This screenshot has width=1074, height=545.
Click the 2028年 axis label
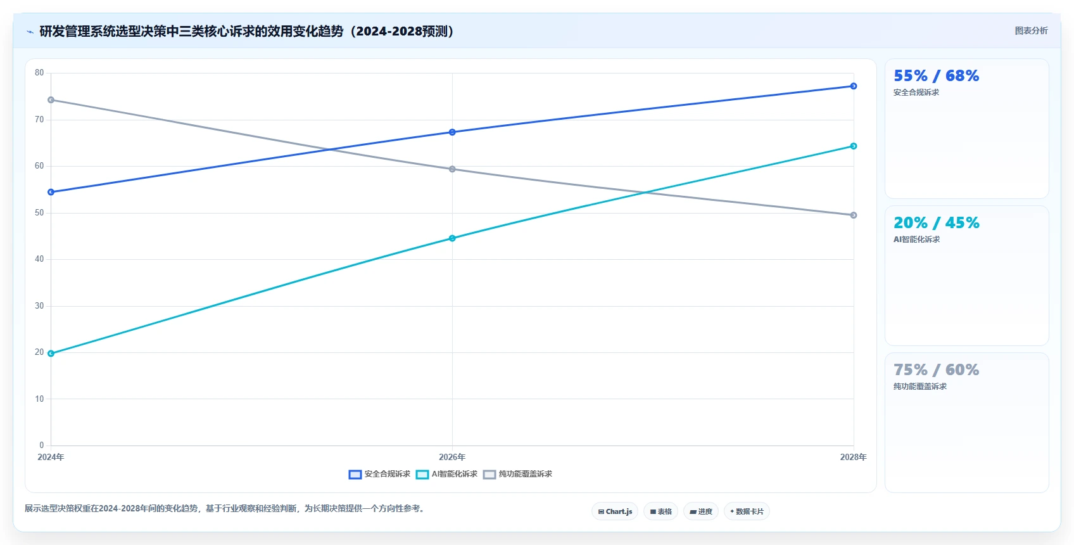[854, 457]
